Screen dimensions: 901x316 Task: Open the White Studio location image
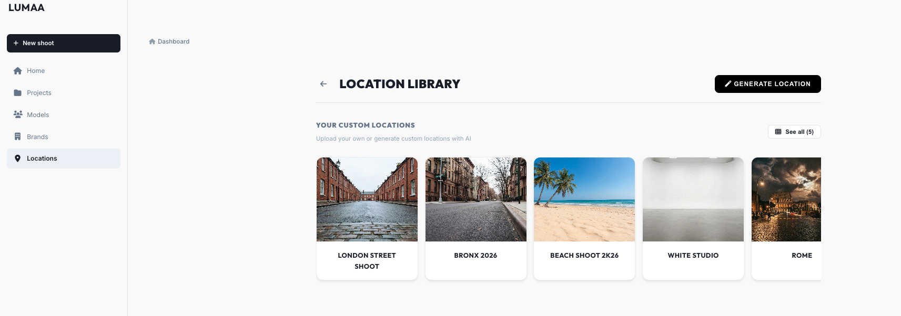[693, 199]
